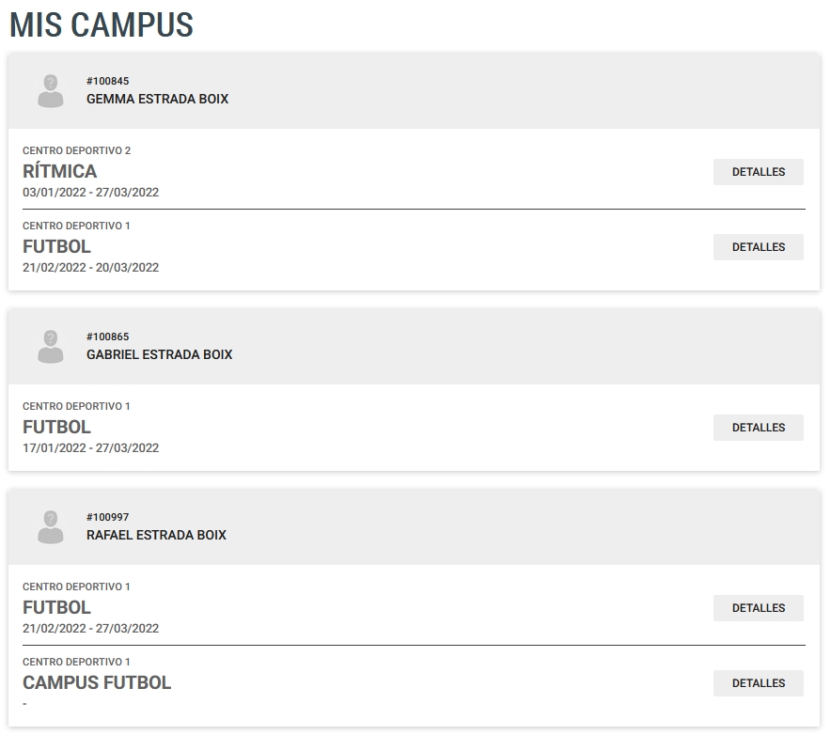This screenshot has width=831, height=735.
Task: Click Gabriel Estrada Boix's avatar icon
Action: (x=51, y=347)
